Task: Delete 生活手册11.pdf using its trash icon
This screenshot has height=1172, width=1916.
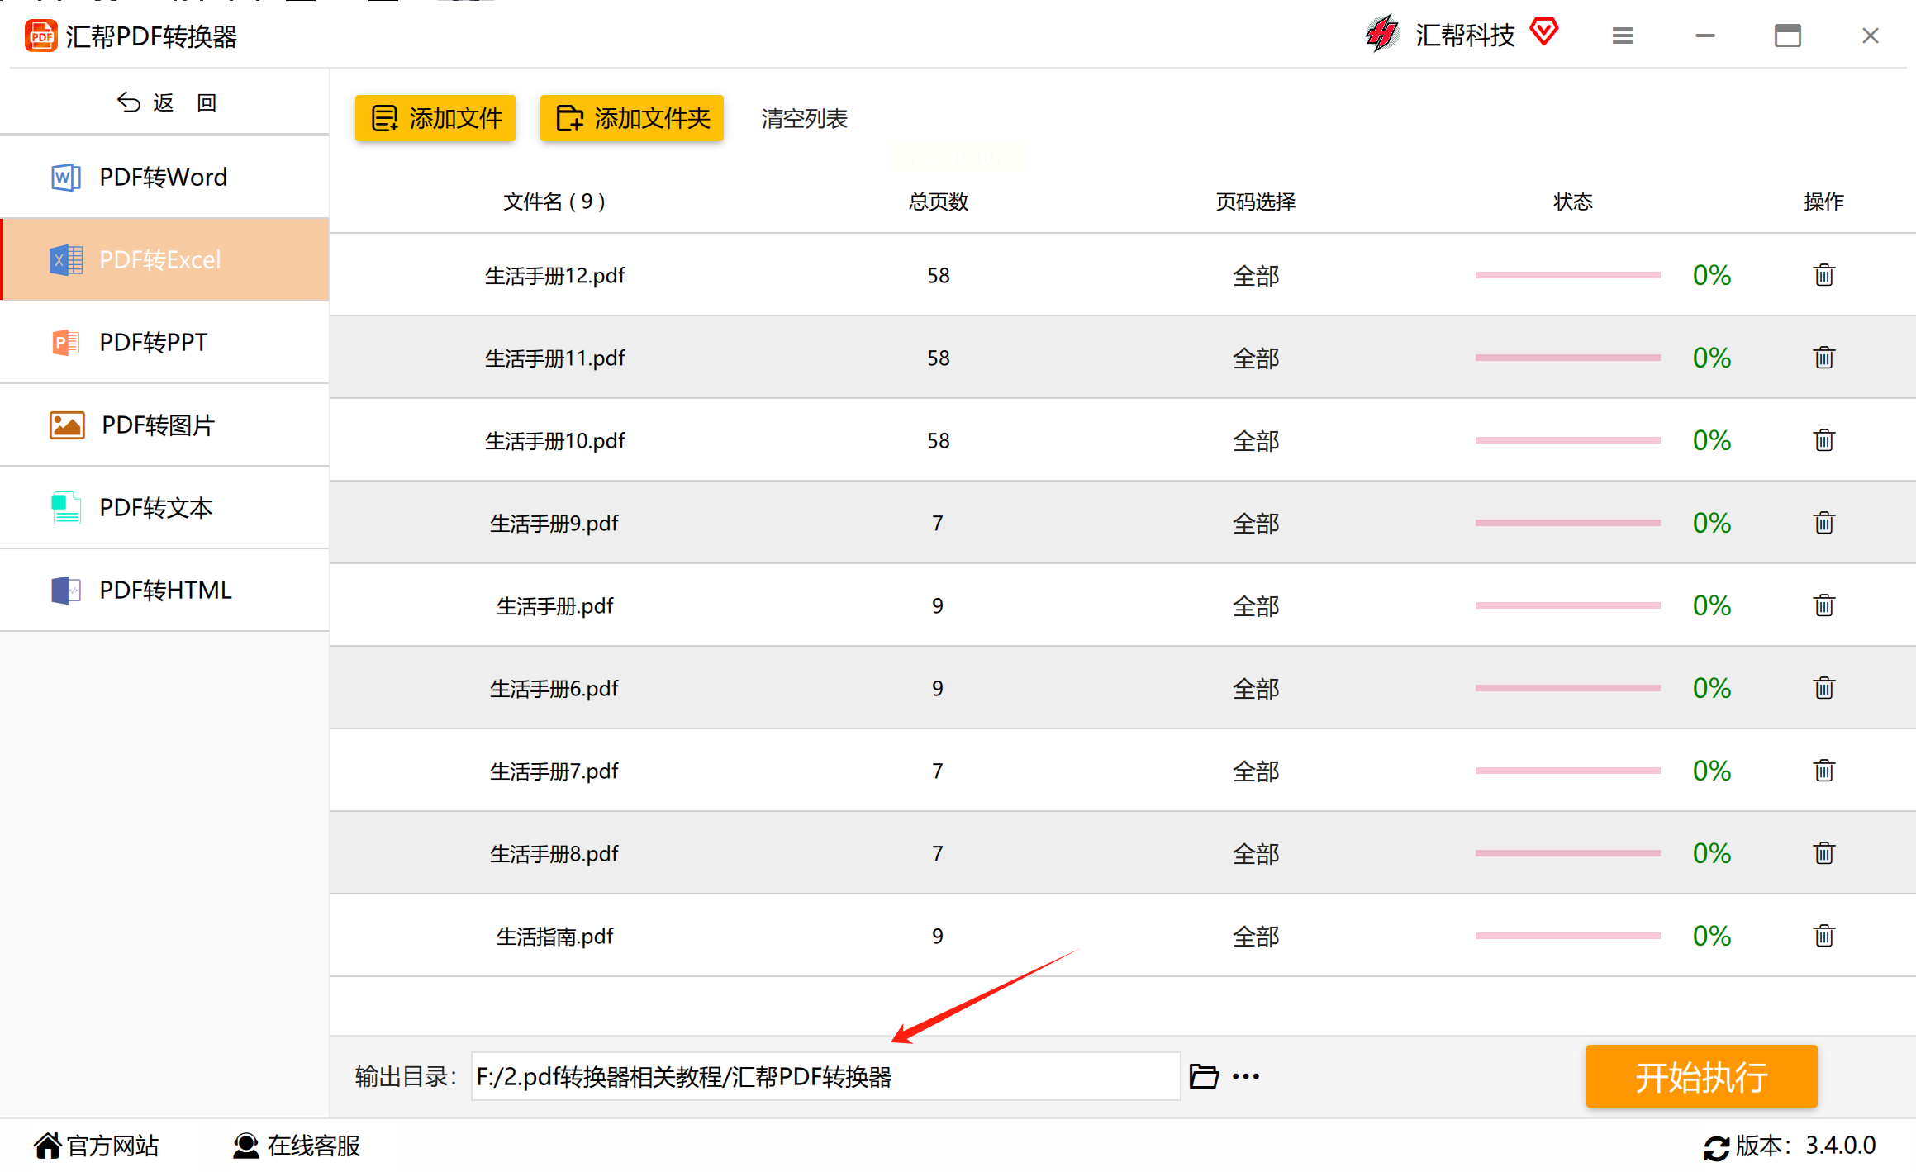Action: [x=1823, y=358]
